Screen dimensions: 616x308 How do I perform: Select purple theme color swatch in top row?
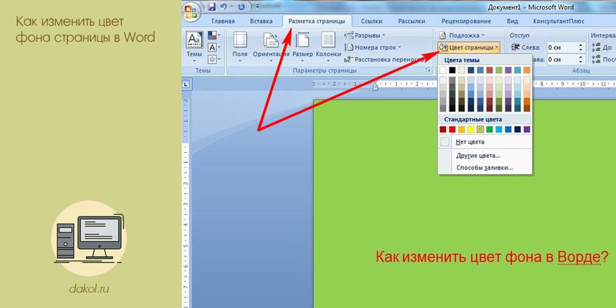pos(508,70)
